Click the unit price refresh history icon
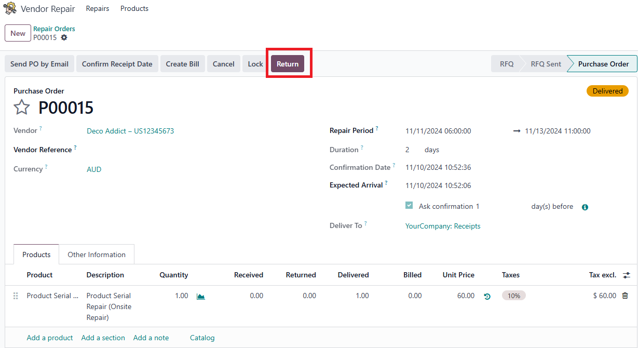638x348 pixels. pyautogui.click(x=487, y=296)
